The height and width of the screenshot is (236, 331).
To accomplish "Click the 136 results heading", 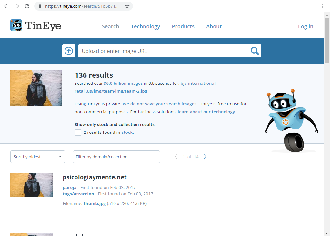I will pyautogui.click(x=94, y=75).
